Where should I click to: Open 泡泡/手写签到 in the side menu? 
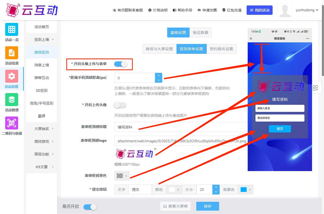pos(42,103)
